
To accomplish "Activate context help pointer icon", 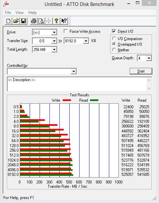I will tap(64, 21).
